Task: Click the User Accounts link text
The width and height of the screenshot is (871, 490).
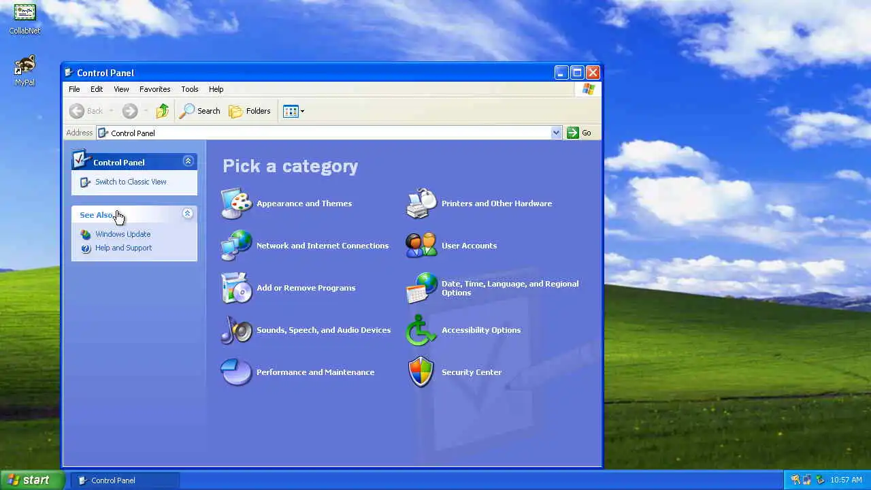Action: [x=469, y=246]
